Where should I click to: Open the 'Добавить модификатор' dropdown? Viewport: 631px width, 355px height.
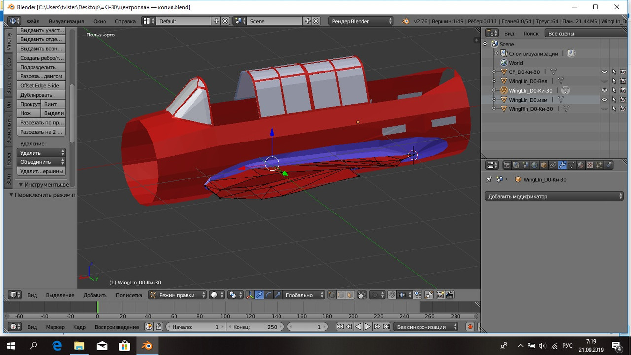(x=554, y=196)
